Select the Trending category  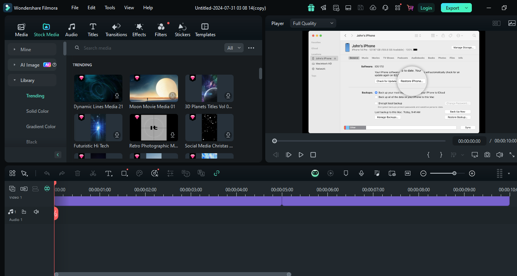(35, 95)
